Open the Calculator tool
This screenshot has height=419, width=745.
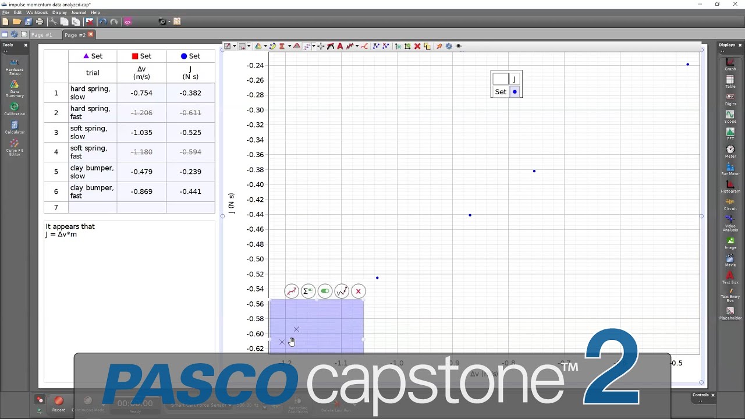(15, 128)
